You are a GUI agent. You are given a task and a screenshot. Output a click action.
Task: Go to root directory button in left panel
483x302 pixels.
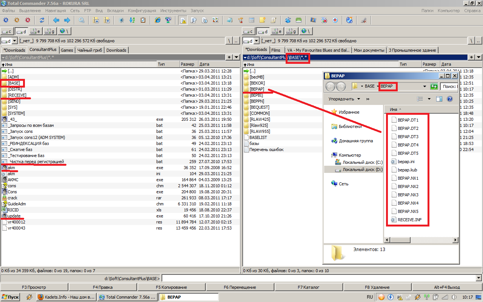(229, 41)
